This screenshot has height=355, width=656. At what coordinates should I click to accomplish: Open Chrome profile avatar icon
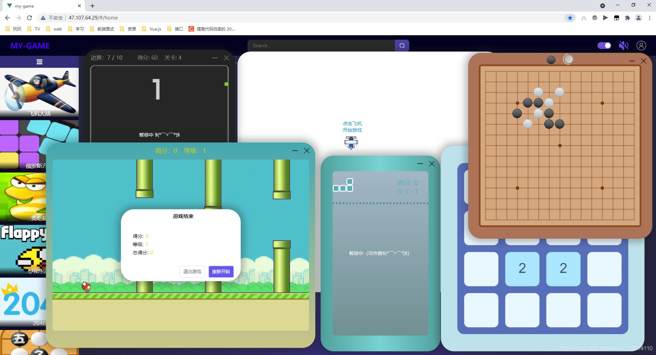point(639,18)
